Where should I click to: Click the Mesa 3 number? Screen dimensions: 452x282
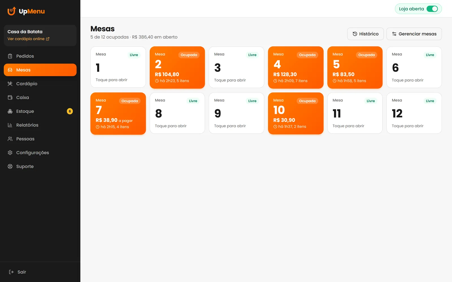218,68
